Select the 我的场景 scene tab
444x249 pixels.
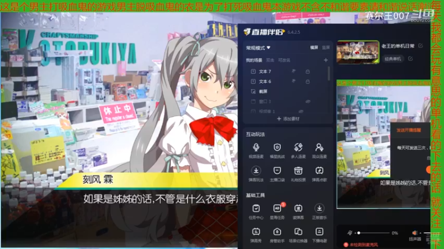click(254, 60)
